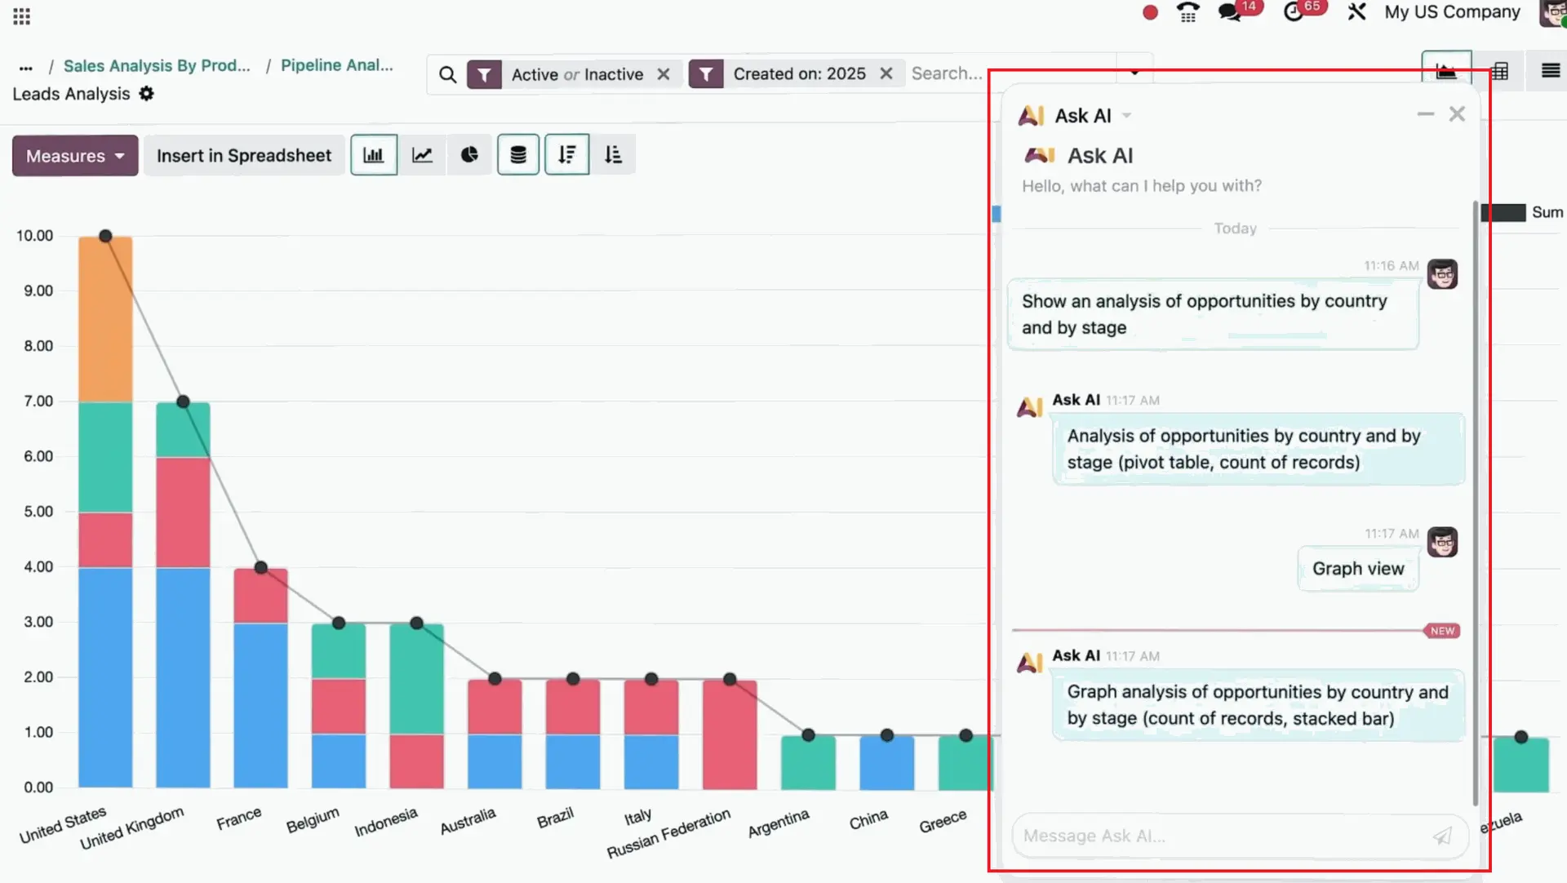Switch to pie chart view
The width and height of the screenshot is (1567, 883).
pyautogui.click(x=469, y=154)
